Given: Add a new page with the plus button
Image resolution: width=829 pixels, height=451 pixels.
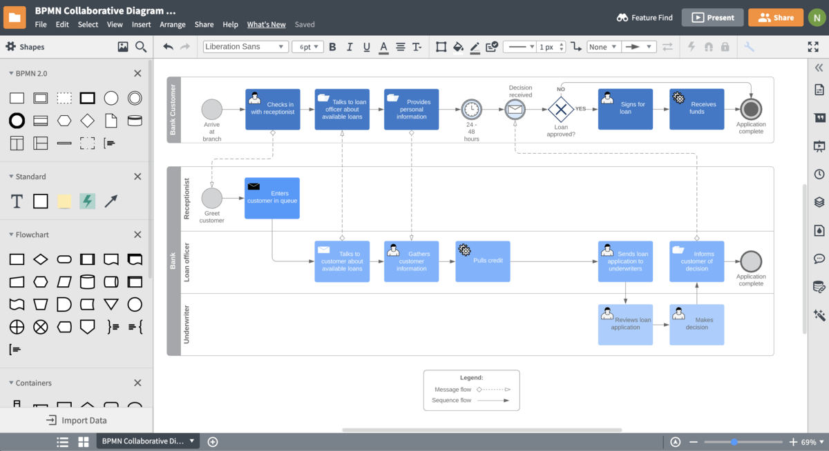Looking at the screenshot, I should pyautogui.click(x=212, y=441).
